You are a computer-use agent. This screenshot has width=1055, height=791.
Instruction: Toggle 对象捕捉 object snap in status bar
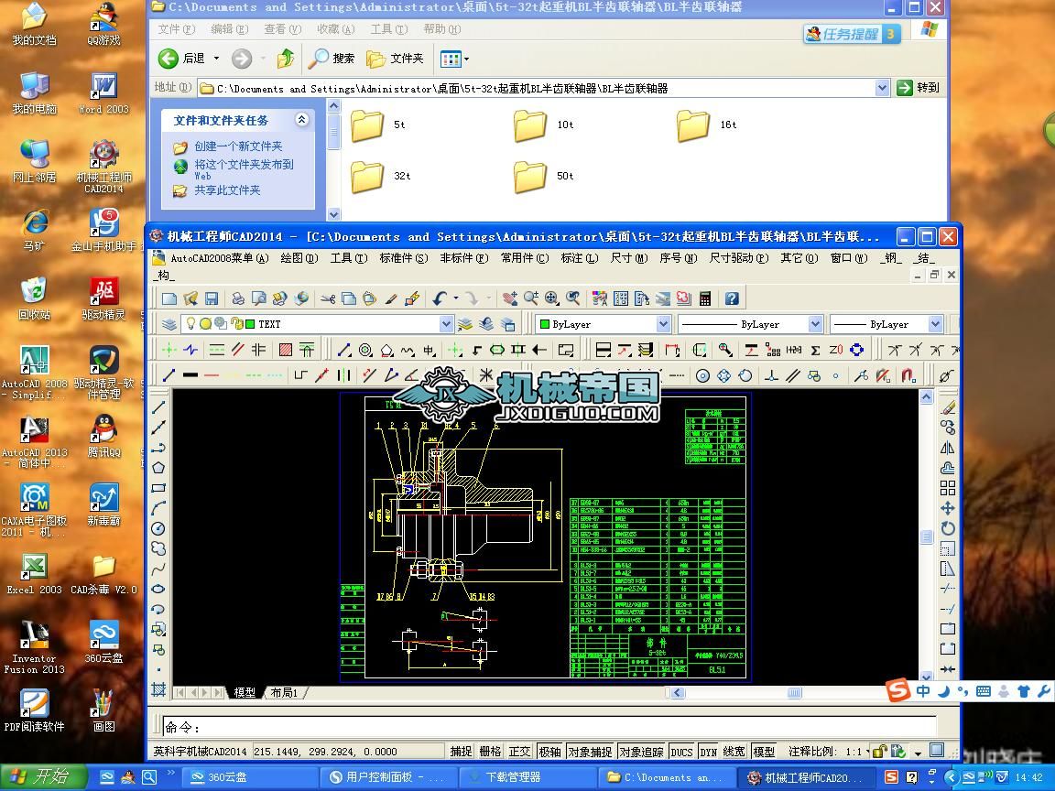pos(590,752)
